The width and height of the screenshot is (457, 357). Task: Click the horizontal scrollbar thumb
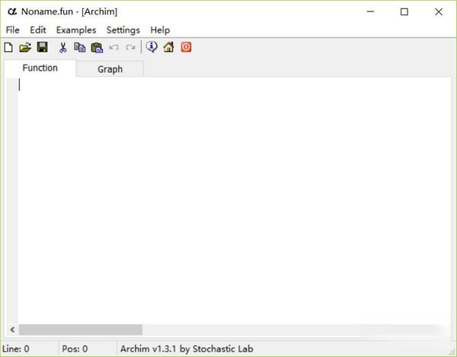pos(81,330)
